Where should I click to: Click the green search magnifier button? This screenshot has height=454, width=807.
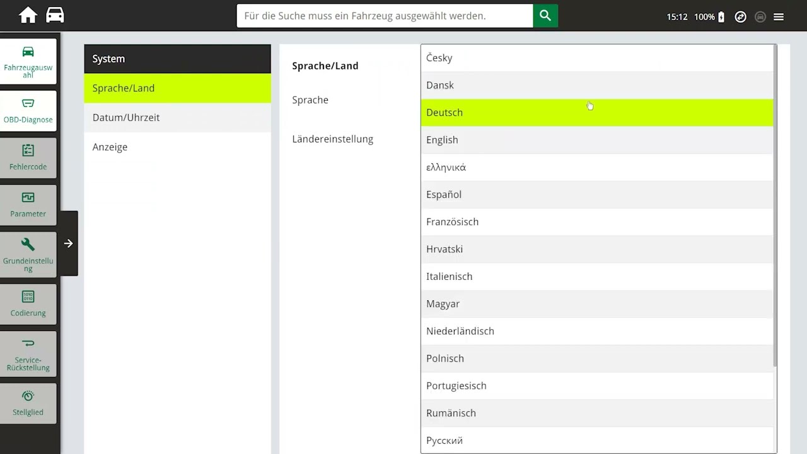click(545, 16)
